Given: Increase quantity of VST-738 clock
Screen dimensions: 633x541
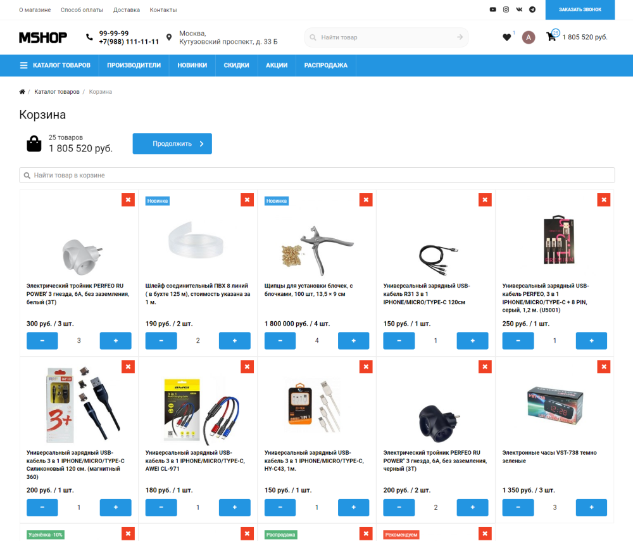Looking at the screenshot, I should (x=591, y=507).
